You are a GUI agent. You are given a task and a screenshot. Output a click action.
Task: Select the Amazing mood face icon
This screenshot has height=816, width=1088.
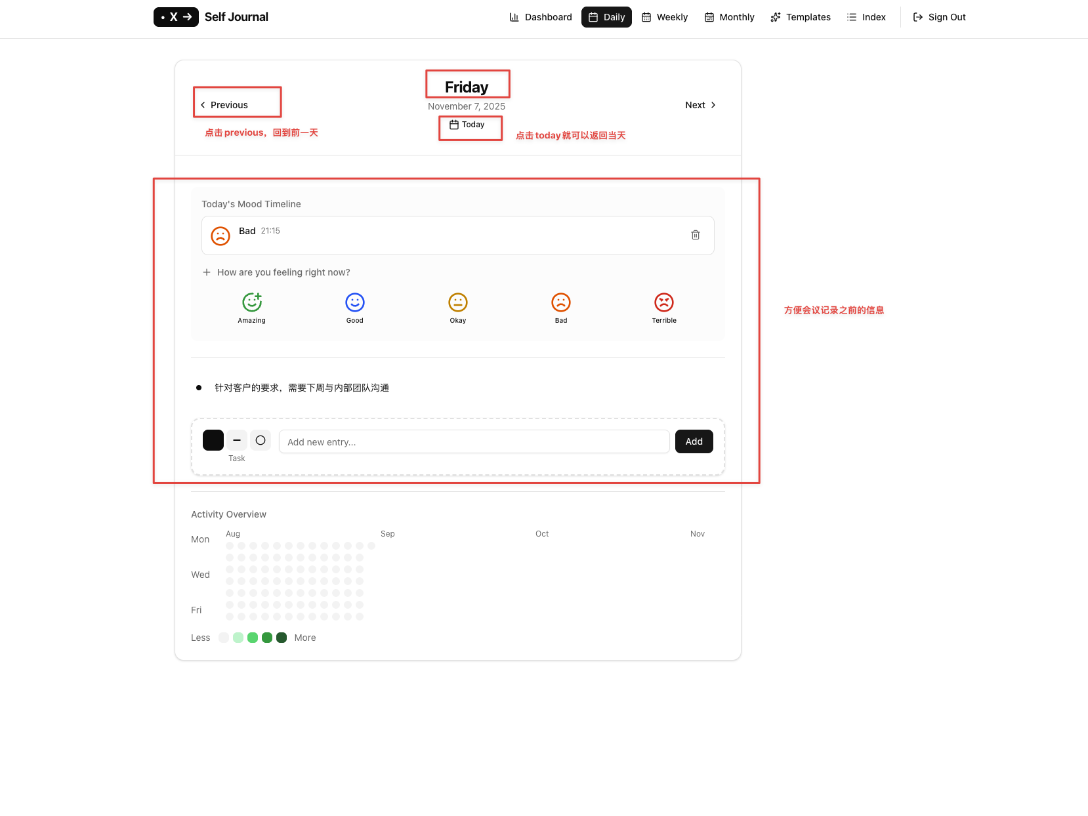[252, 302]
